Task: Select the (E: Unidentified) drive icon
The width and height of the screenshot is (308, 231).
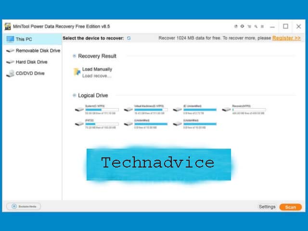Action: tap(177, 109)
